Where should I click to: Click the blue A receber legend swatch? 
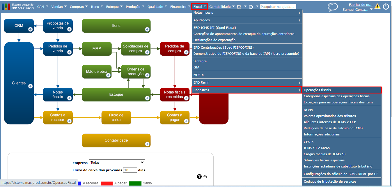79,184
